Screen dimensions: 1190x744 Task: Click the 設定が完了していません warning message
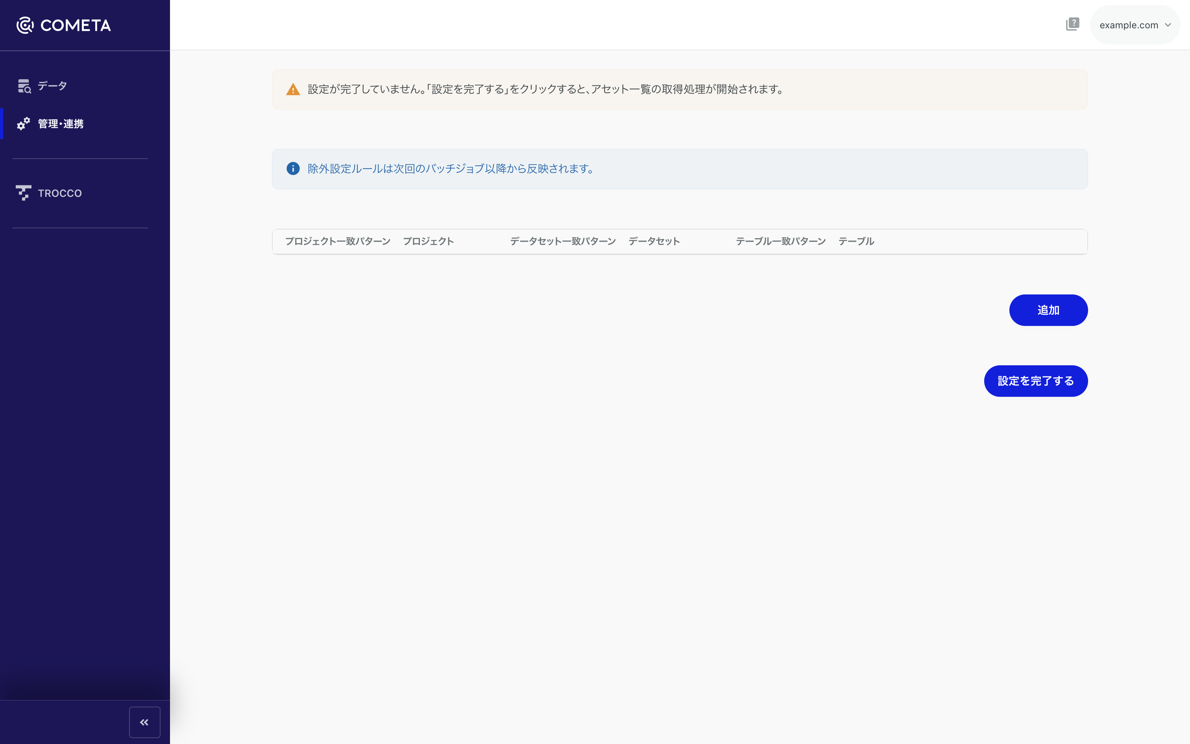coord(546,89)
